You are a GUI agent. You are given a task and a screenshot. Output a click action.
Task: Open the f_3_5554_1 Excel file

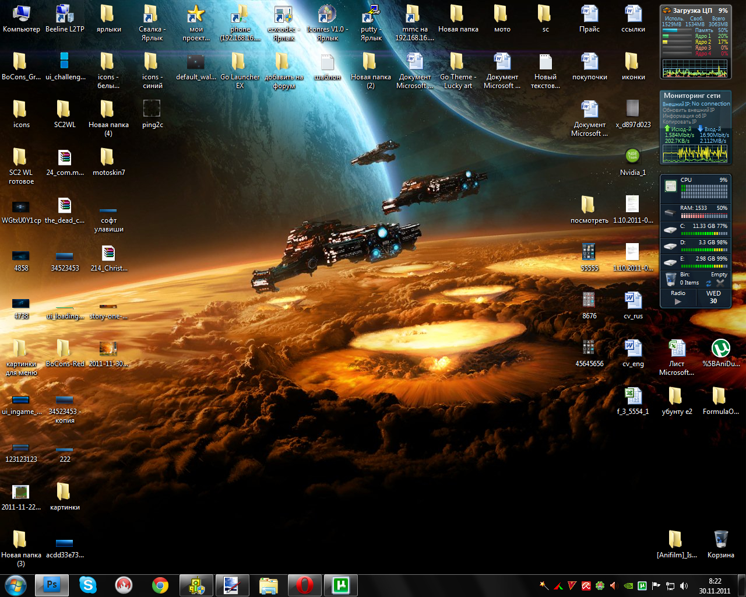[x=632, y=401]
